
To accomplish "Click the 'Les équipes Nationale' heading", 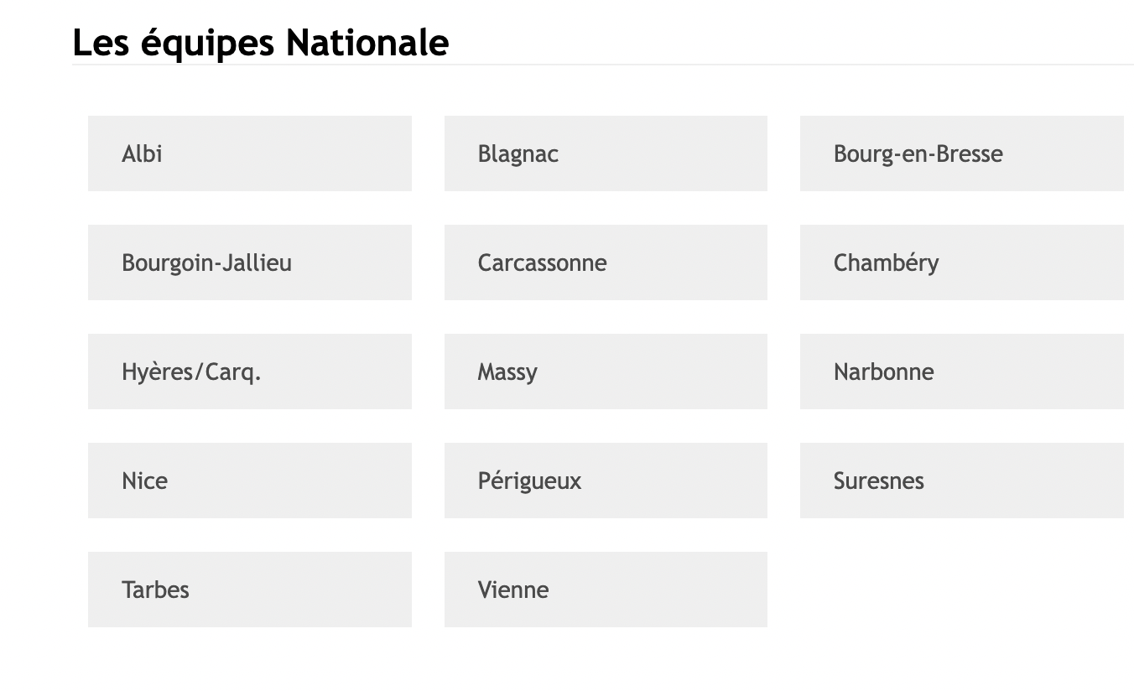I will pyautogui.click(x=261, y=42).
